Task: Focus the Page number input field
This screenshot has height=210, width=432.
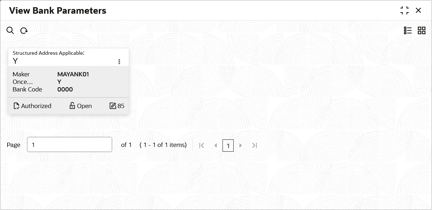Action: (x=70, y=144)
